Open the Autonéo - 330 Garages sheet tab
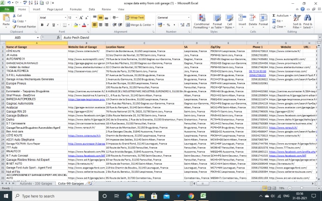Screen dimensions: 322x201 36,184
